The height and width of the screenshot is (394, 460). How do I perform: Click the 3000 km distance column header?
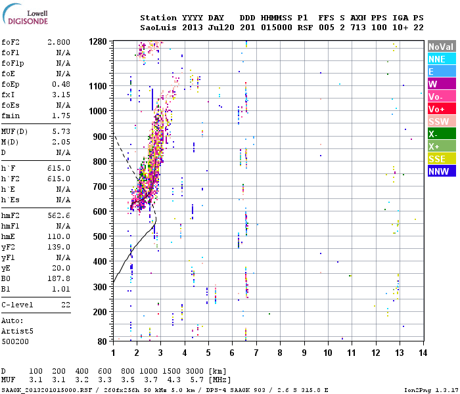coord(195,372)
